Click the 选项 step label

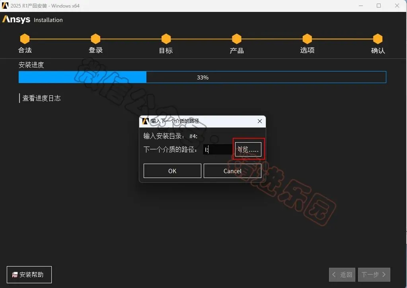307,50
